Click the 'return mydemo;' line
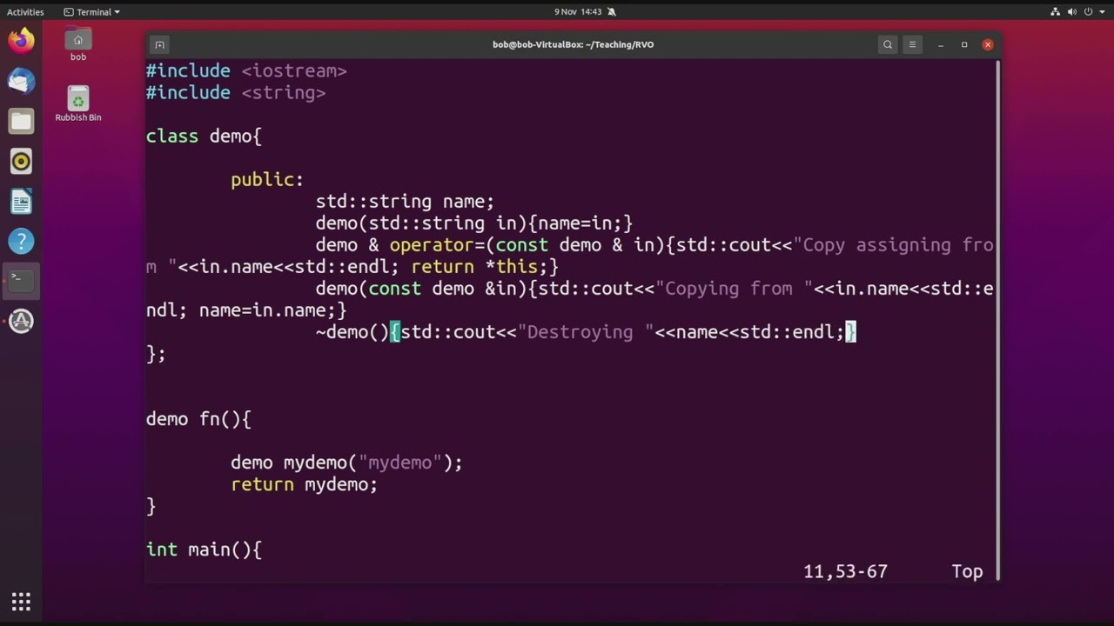The image size is (1114, 626). point(305,484)
